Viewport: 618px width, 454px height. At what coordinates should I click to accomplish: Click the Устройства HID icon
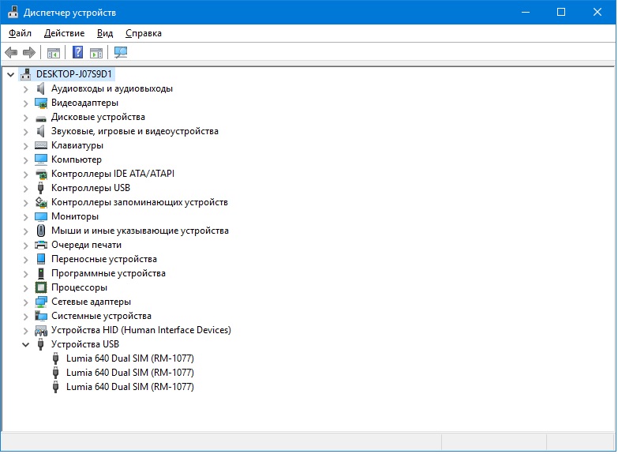click(x=41, y=330)
